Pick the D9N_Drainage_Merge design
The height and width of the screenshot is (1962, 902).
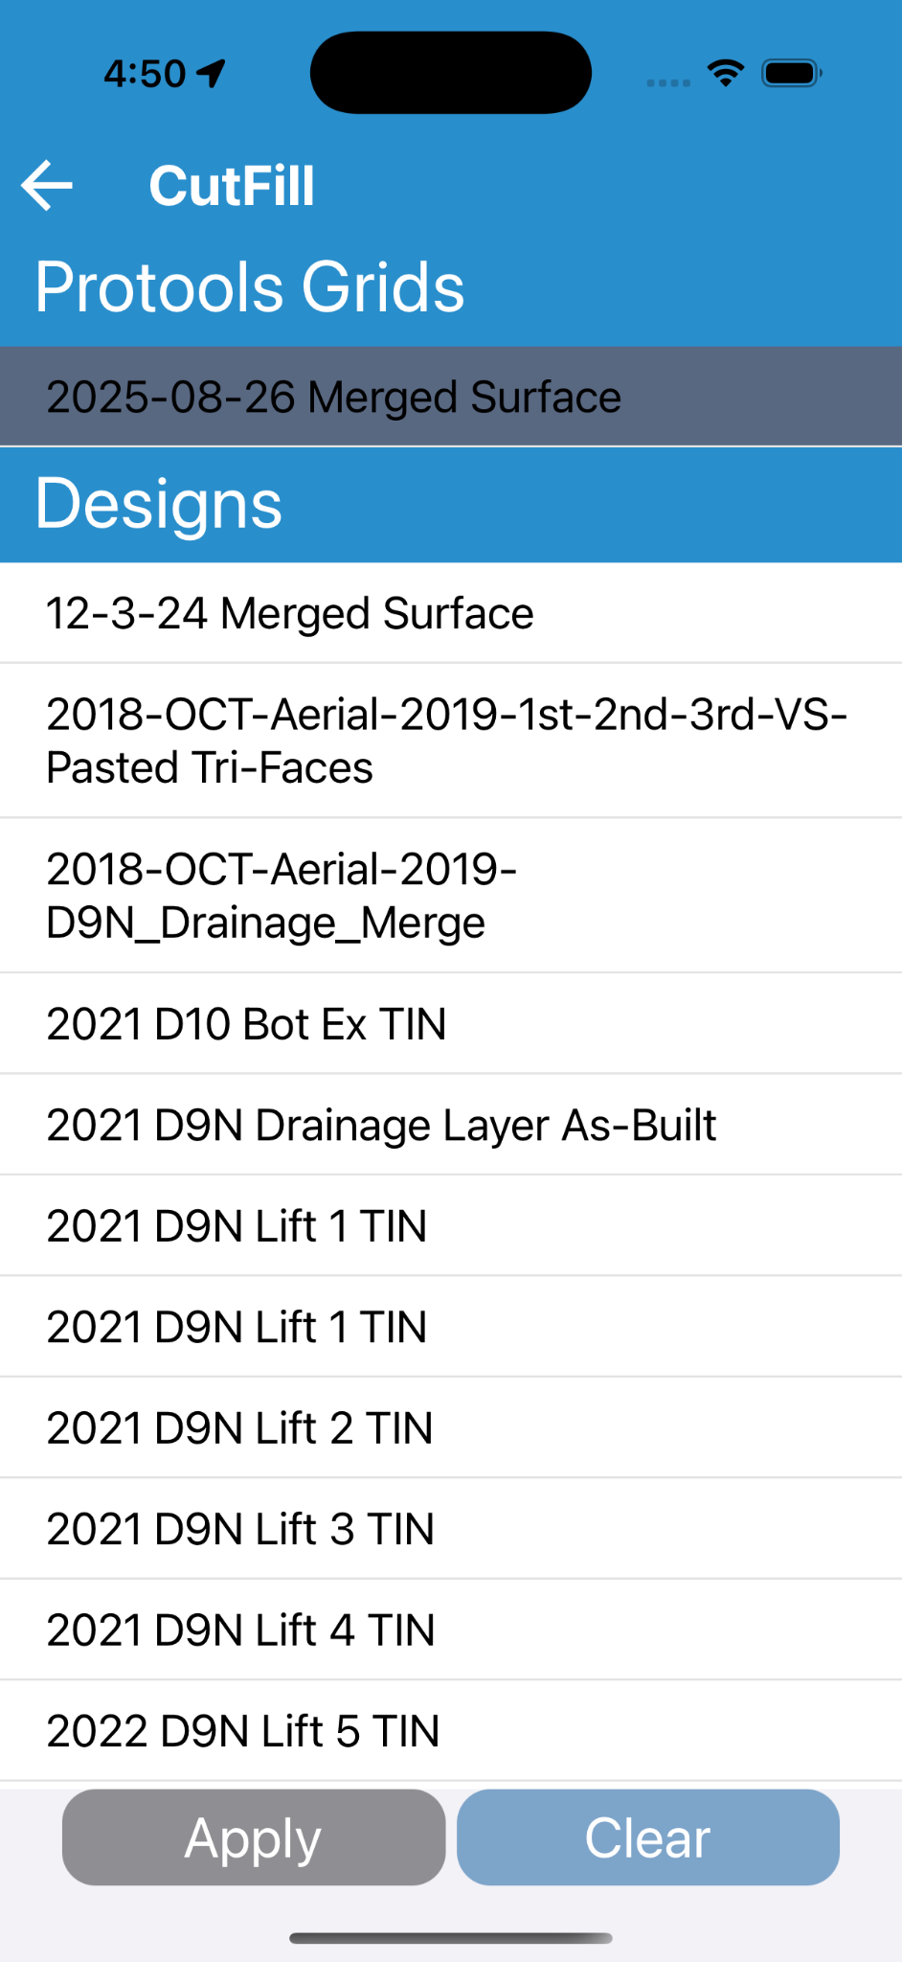(451, 896)
